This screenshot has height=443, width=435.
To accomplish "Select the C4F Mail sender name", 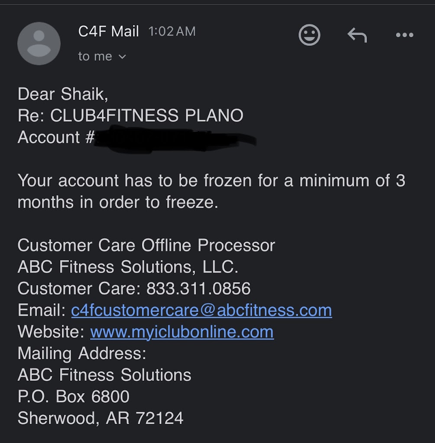I will pos(108,31).
